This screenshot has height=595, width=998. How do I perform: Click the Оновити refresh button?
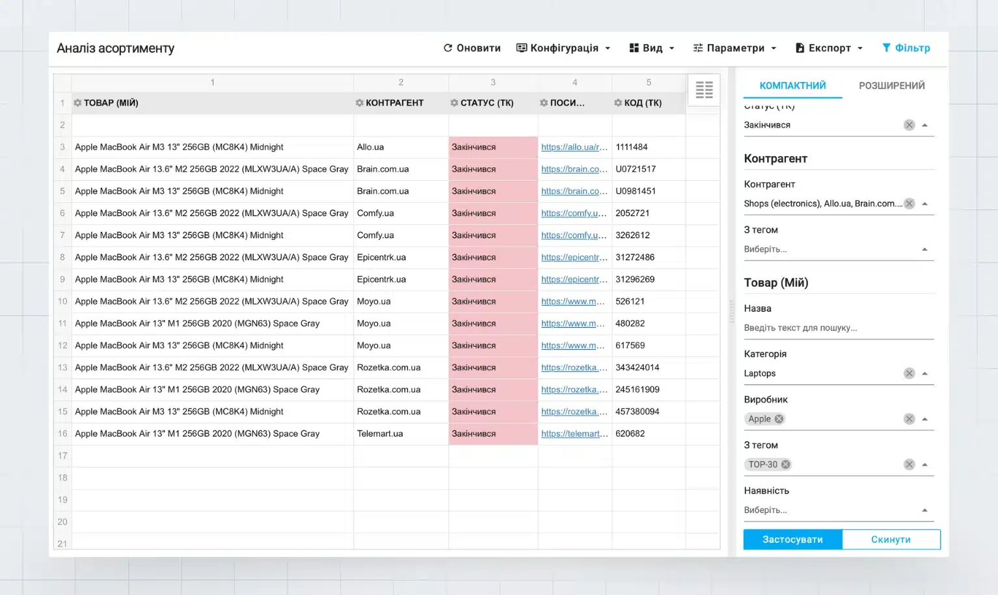pos(472,48)
